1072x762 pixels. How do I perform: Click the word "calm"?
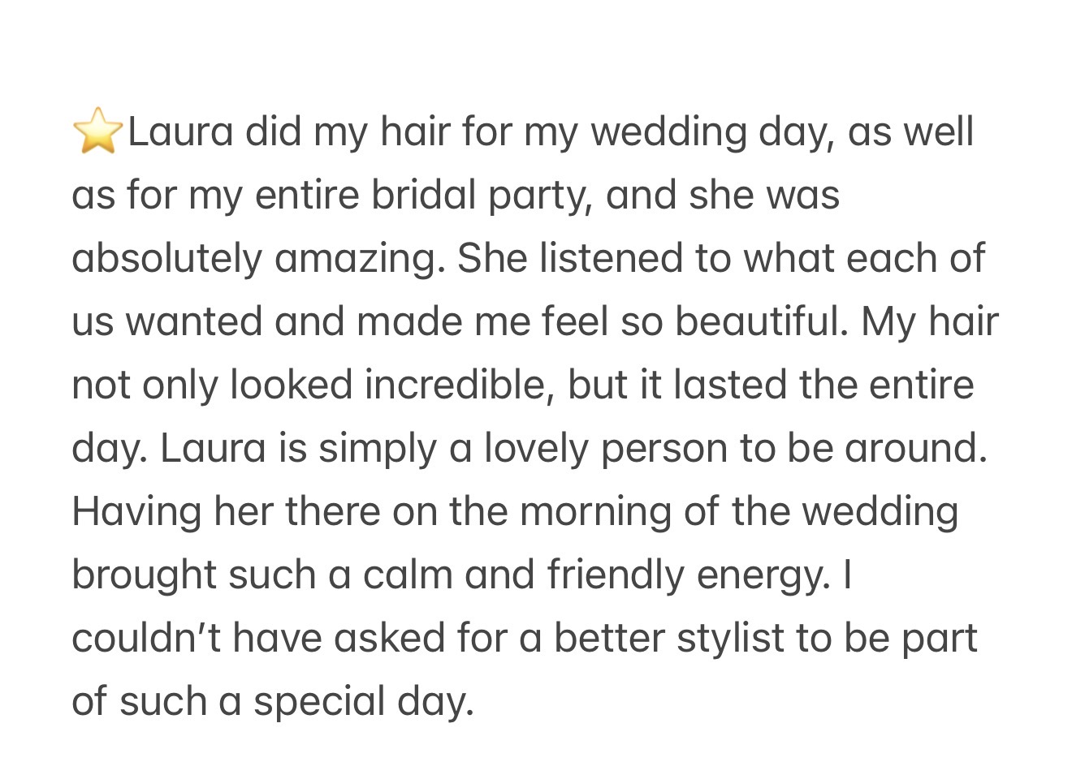pos(407,575)
